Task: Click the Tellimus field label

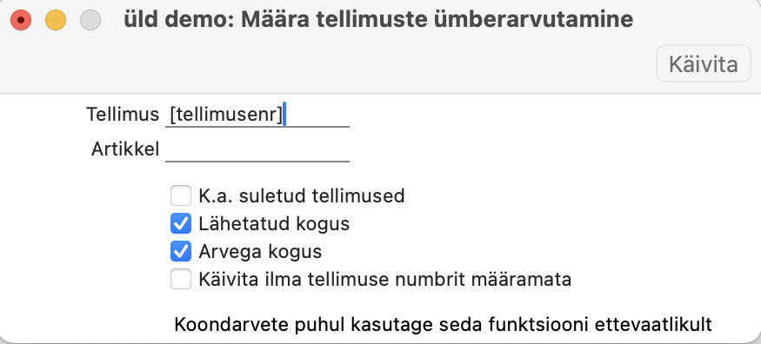Action: (x=123, y=115)
